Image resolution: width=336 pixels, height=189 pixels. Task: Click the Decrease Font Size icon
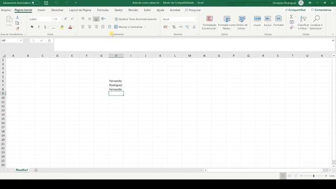coord(72,19)
